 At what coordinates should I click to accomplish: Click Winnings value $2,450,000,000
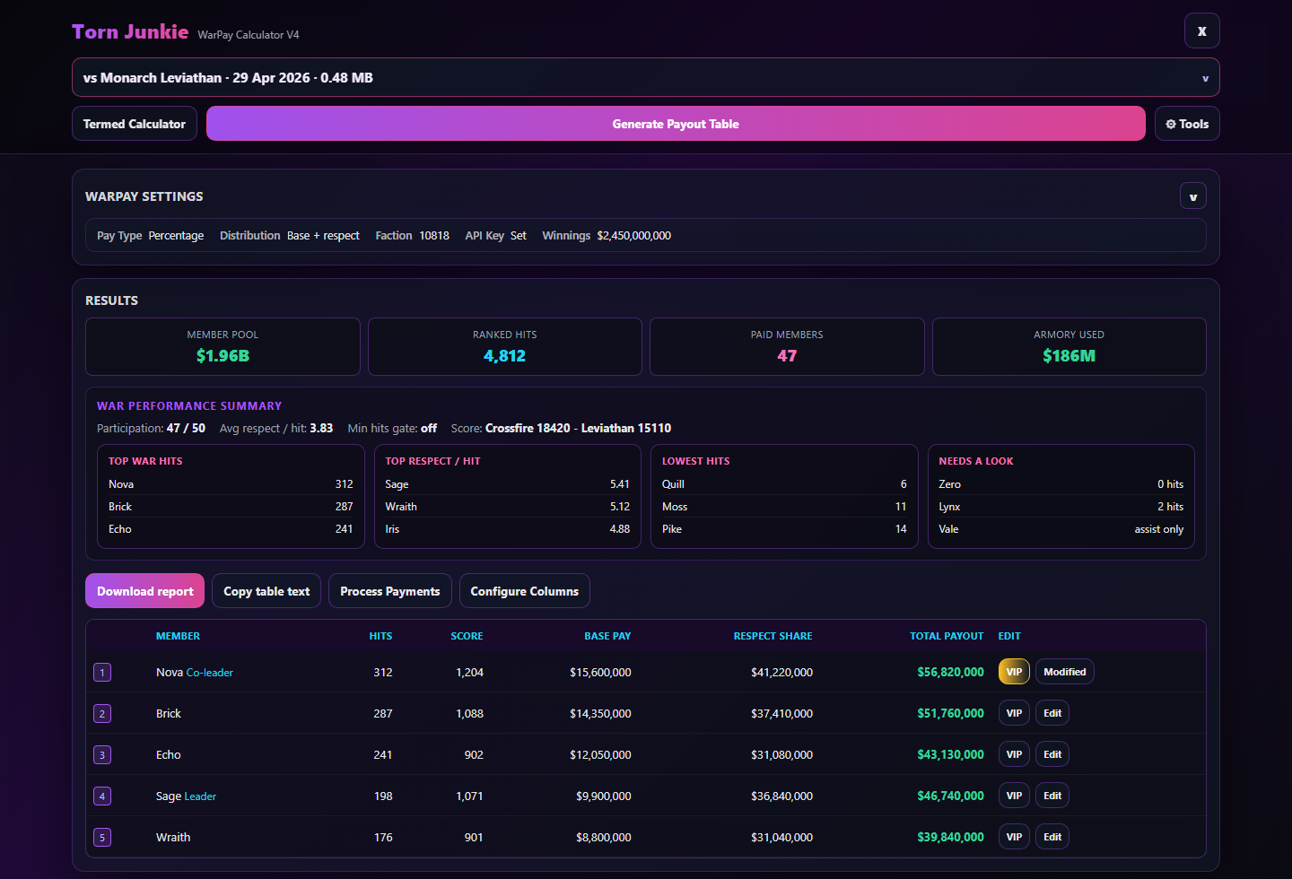pyautogui.click(x=633, y=236)
